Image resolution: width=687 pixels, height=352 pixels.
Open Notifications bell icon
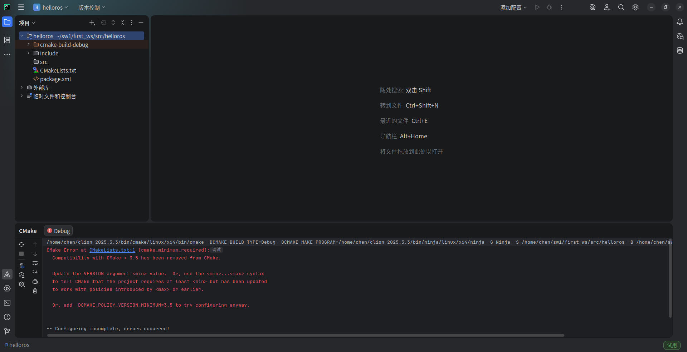(680, 22)
